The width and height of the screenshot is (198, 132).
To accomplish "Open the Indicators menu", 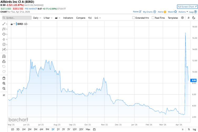I will tap(68, 18).
